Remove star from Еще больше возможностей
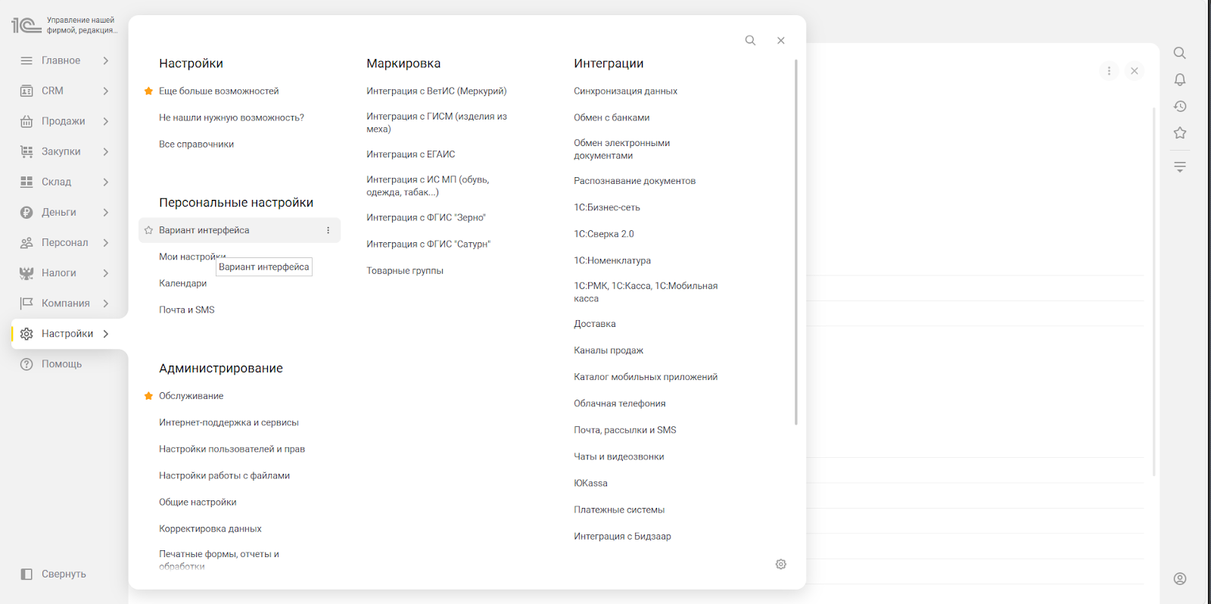This screenshot has width=1211, height=604. [149, 92]
